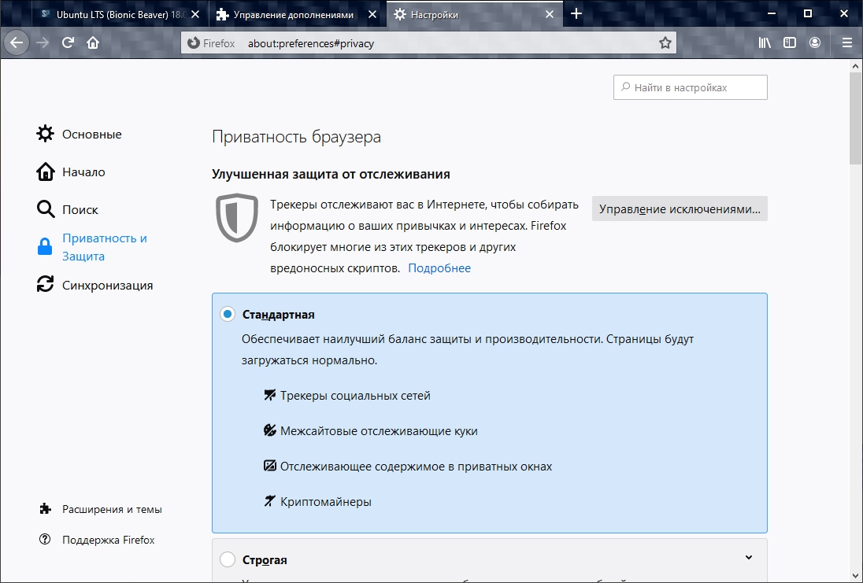Open Поиск settings category
The height and width of the screenshot is (583, 863).
pos(80,210)
